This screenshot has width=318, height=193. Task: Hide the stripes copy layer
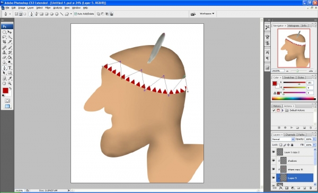[x=273, y=169]
